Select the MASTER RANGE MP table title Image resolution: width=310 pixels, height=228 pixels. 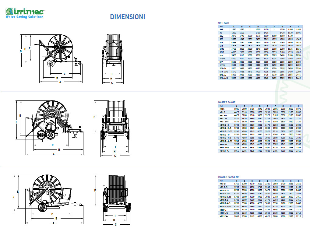coord(229,177)
